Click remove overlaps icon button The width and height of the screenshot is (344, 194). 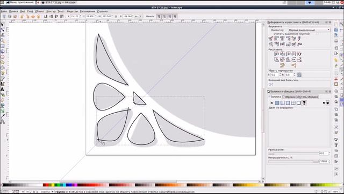coord(299,75)
